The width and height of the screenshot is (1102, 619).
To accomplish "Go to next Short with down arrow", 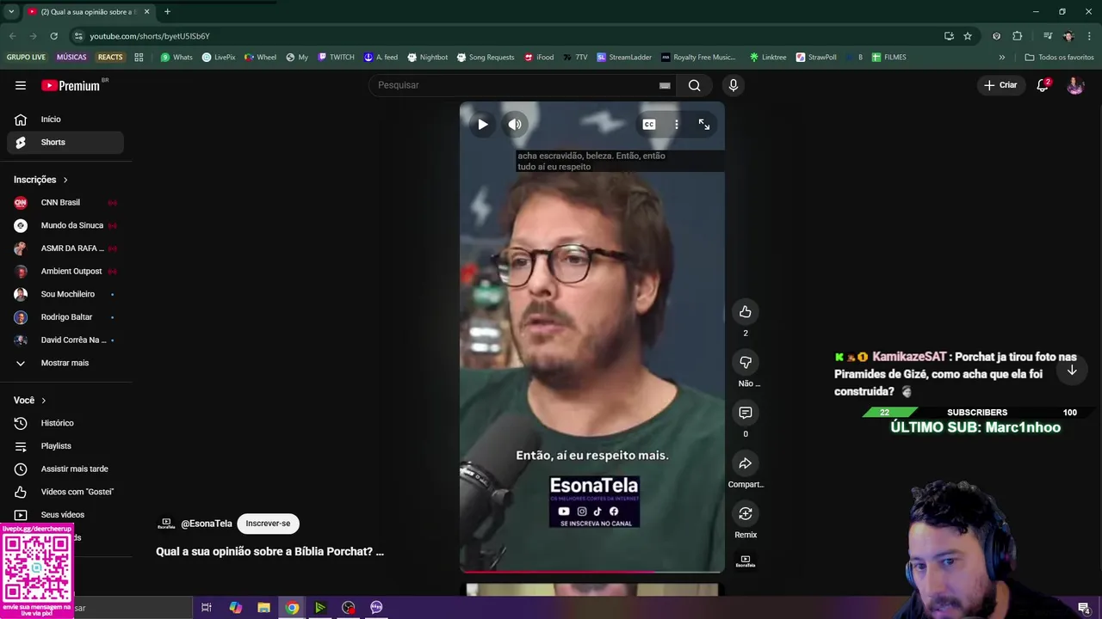I will [x=1072, y=370].
